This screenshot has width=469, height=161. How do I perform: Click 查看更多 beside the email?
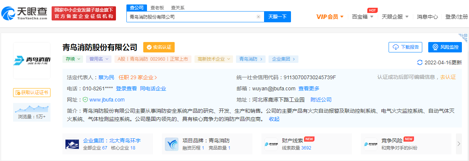309,88
